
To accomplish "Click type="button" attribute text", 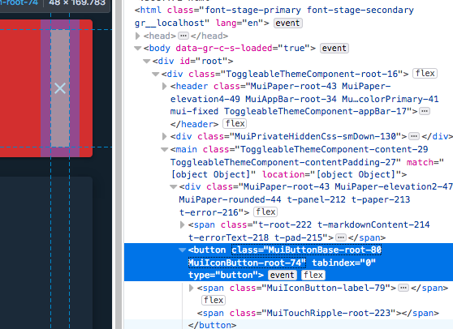I will [222, 275].
